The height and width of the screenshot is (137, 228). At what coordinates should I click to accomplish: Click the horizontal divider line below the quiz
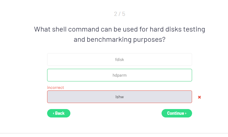(114, 133)
